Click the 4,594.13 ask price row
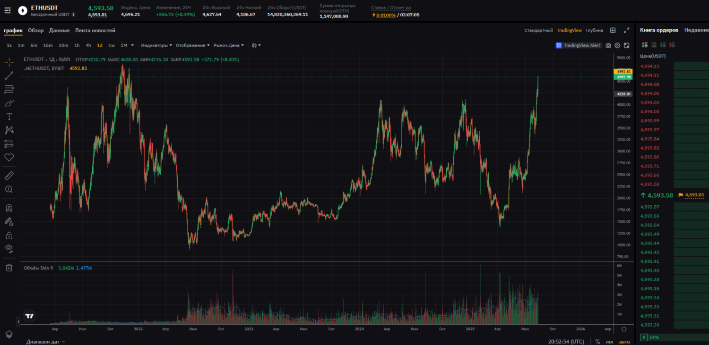Viewport: 709px width, 345px height. pyautogui.click(x=649, y=66)
